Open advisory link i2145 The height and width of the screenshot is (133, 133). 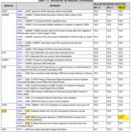pos(20,123)
